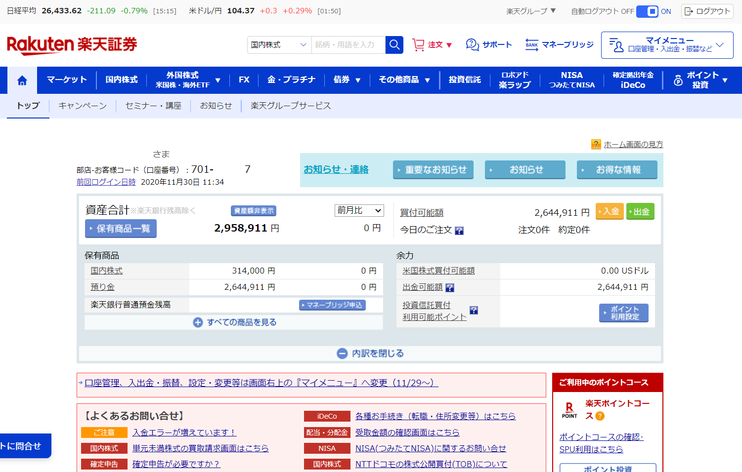Open 前月比 comparison select box
This screenshot has height=472, width=742.
click(x=359, y=210)
